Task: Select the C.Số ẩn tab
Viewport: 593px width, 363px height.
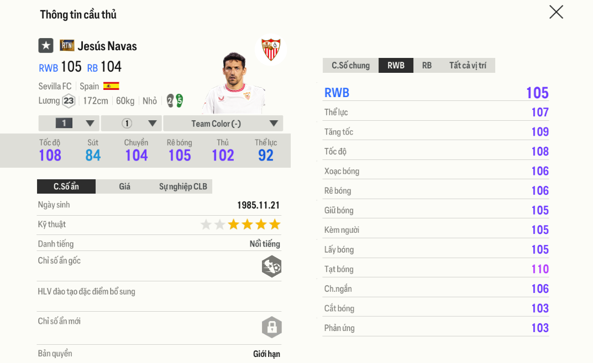Action: 66,186
